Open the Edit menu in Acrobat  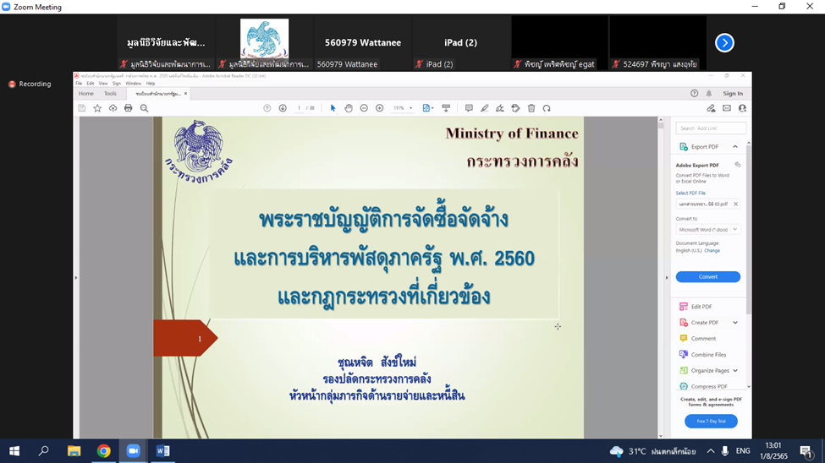[x=90, y=83]
